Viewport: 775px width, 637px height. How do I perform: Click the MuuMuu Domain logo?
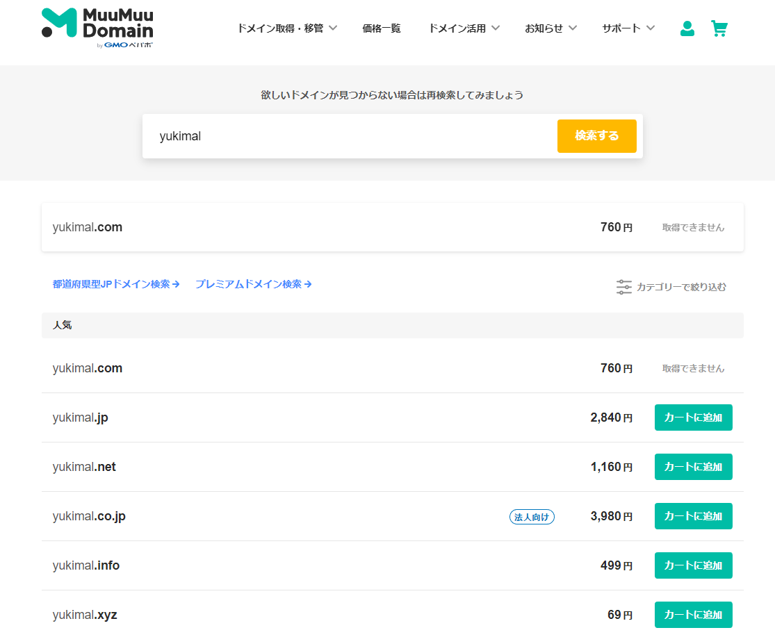97,28
